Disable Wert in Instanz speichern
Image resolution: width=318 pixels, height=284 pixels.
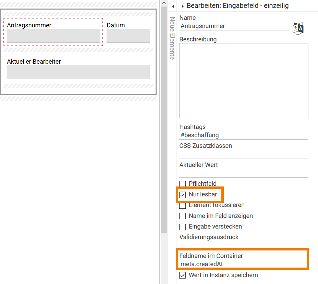[183, 275]
